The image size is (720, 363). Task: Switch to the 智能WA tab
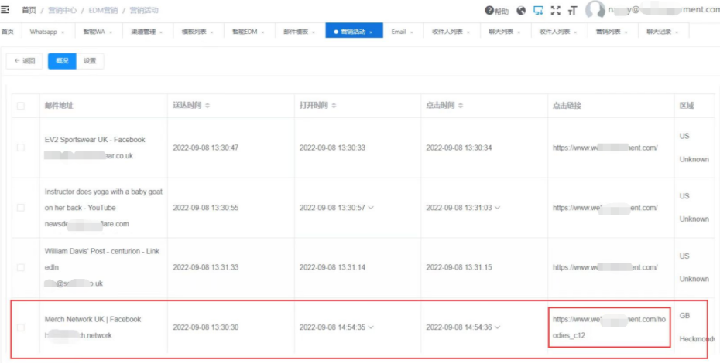coord(93,32)
